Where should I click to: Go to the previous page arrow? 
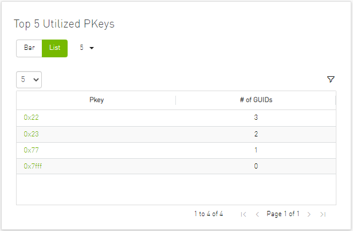pyautogui.click(x=257, y=214)
